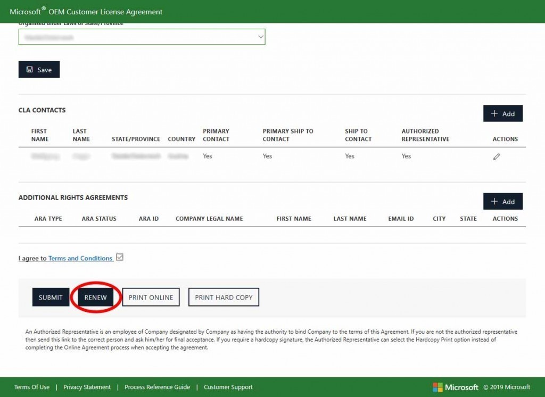Click the ADDITIONAL RIGHTS AGREEMENTS heading

tap(73, 197)
